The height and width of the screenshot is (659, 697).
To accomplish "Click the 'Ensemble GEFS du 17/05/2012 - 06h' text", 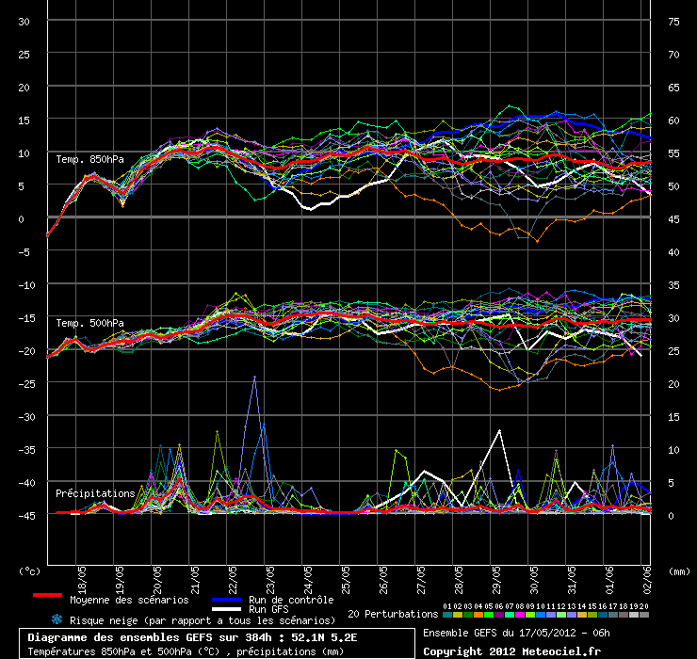I will [516, 633].
